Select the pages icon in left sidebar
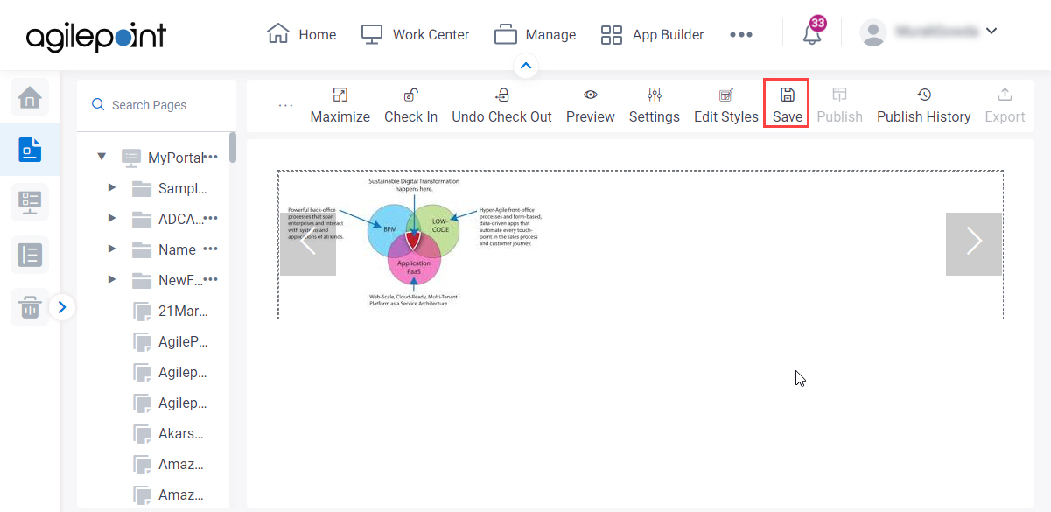 (x=30, y=150)
